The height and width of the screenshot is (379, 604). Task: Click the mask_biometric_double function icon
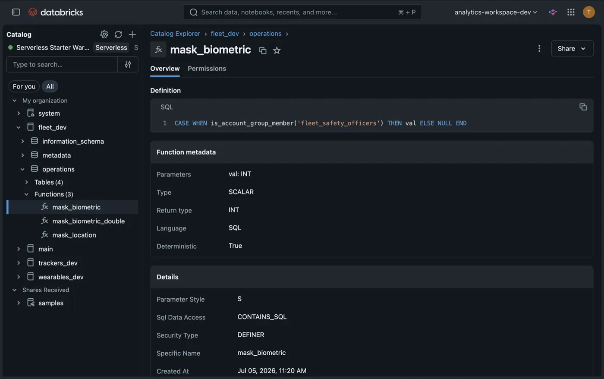(x=44, y=221)
